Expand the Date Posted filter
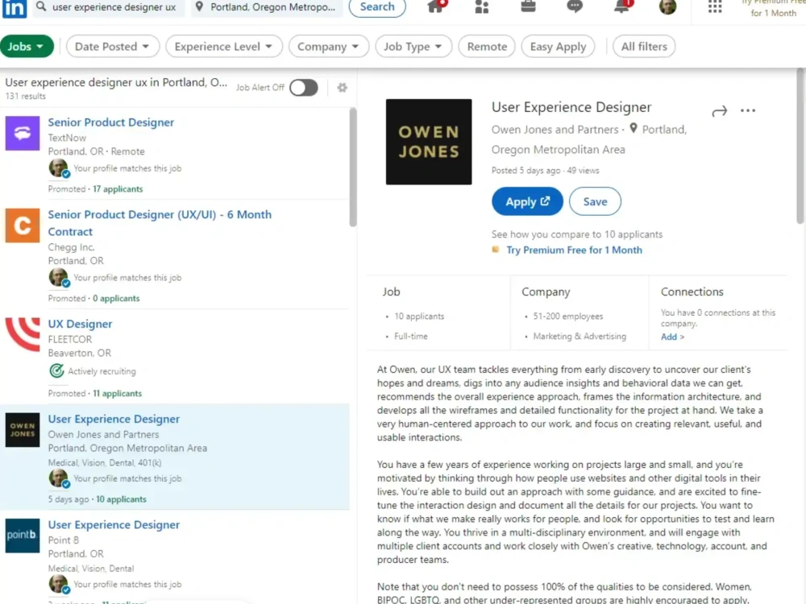This screenshot has height=604, width=806. pos(113,46)
